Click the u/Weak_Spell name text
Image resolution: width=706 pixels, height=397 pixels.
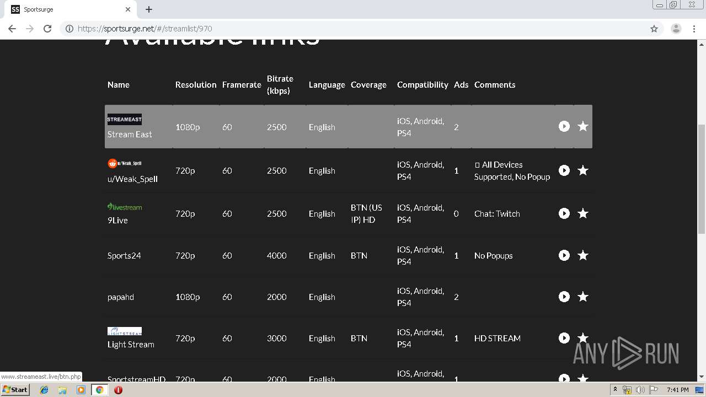(x=132, y=179)
